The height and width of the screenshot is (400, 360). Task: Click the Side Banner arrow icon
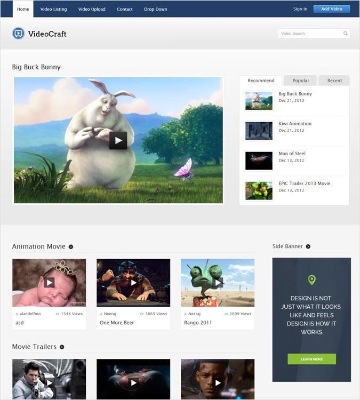coord(308,246)
